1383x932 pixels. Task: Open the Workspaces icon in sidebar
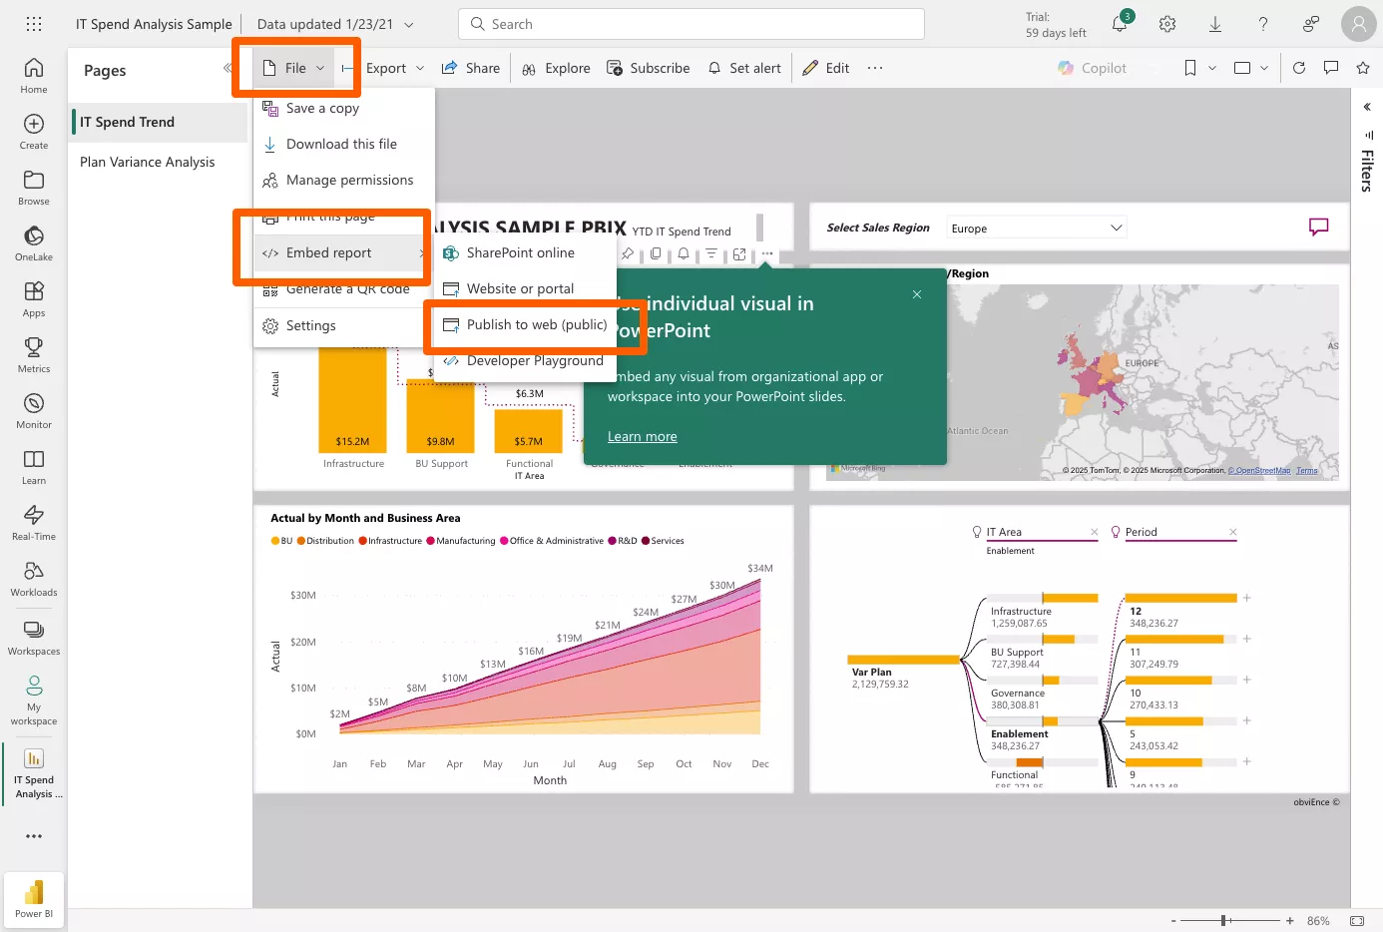coord(34,637)
